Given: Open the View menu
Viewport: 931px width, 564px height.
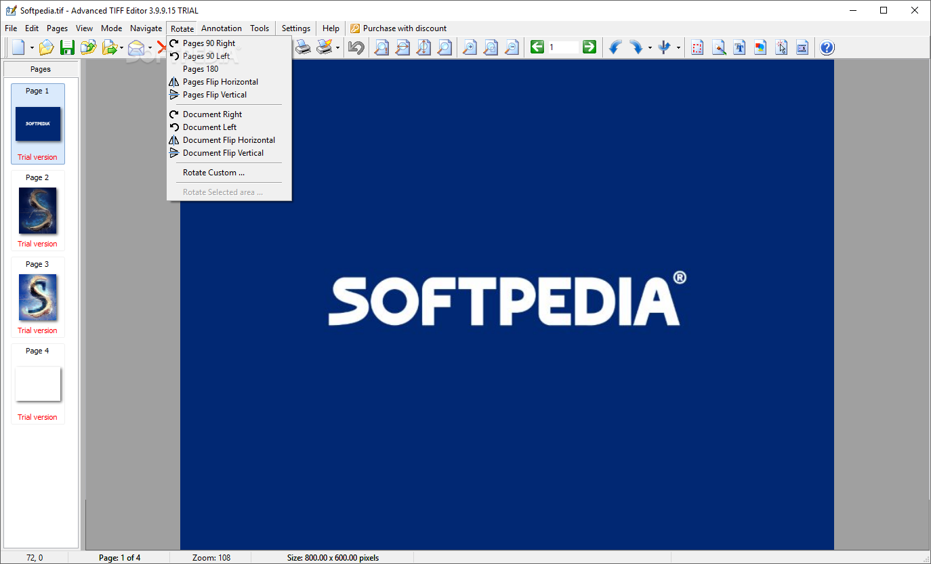Looking at the screenshot, I should pyautogui.click(x=85, y=28).
